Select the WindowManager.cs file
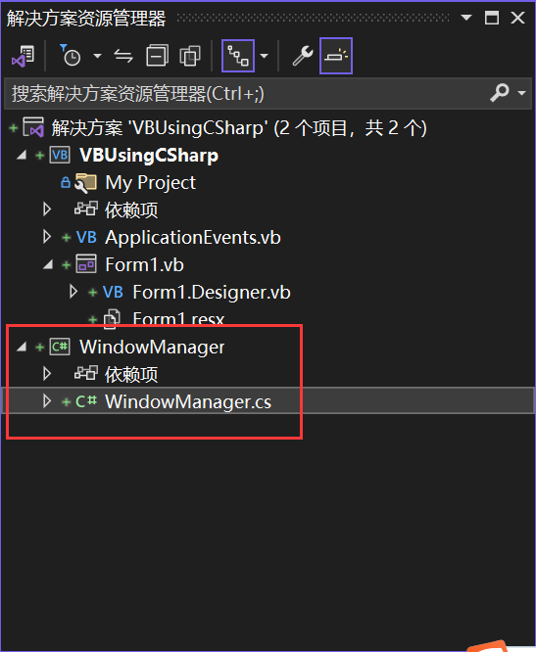536x652 pixels. tap(188, 401)
